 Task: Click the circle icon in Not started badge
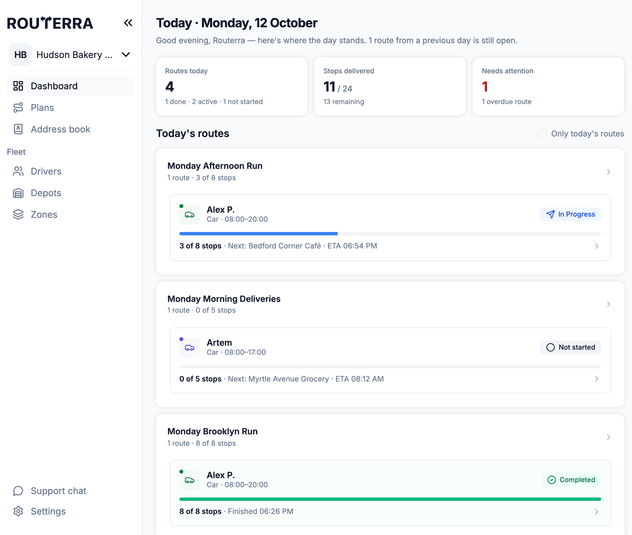(550, 347)
